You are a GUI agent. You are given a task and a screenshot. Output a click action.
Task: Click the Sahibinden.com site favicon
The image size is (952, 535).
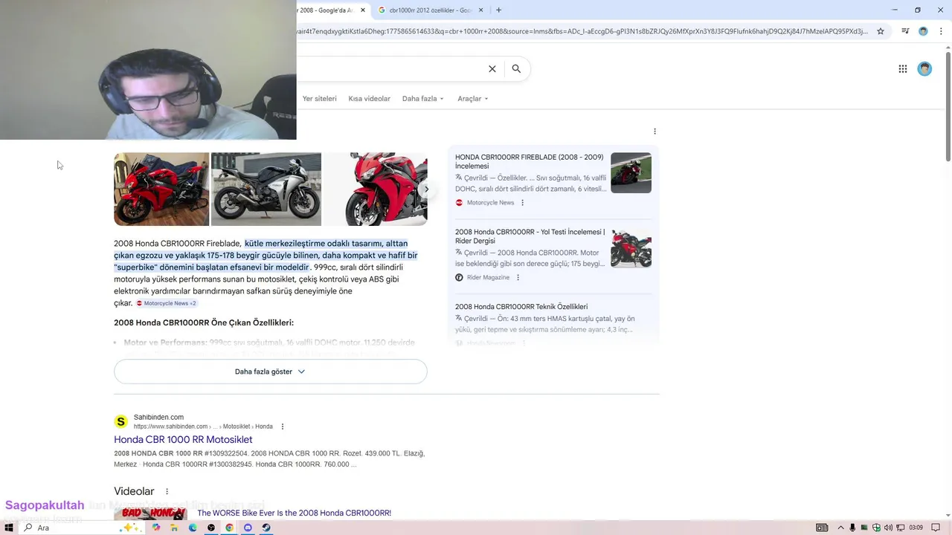pyautogui.click(x=120, y=421)
